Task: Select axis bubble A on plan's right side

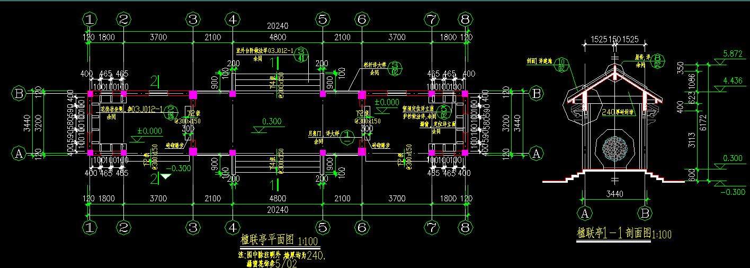Action: [x=537, y=154]
